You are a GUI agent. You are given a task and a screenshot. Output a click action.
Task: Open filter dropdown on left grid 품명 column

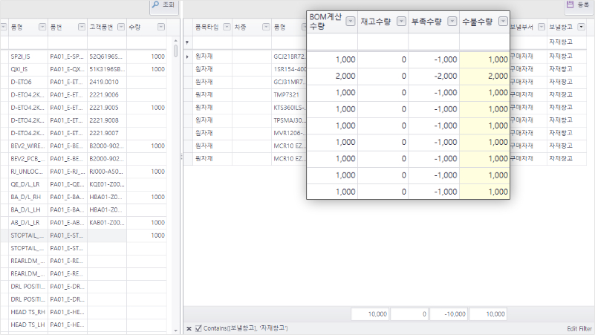tap(42, 27)
